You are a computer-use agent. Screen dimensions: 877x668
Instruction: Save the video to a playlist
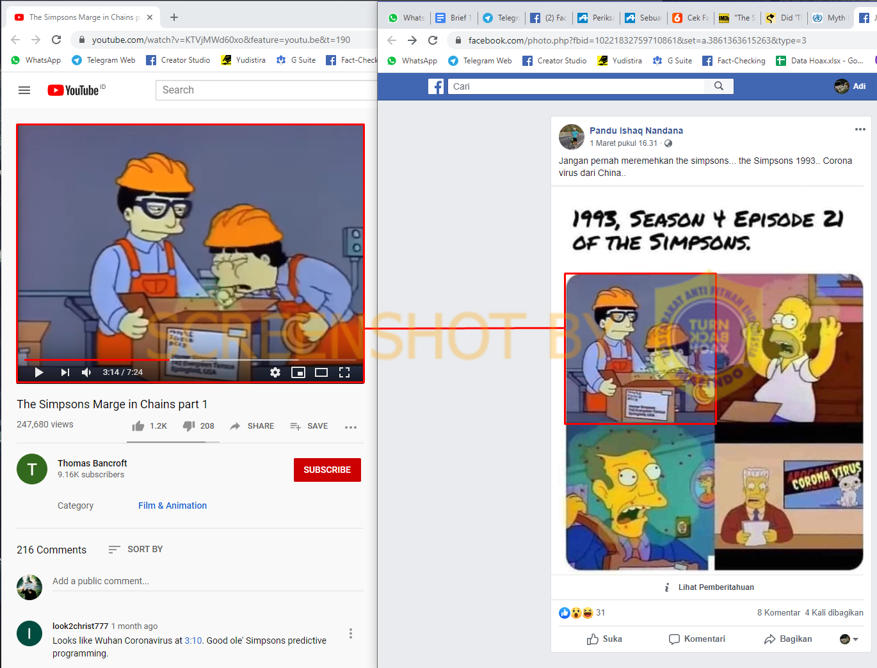309,426
